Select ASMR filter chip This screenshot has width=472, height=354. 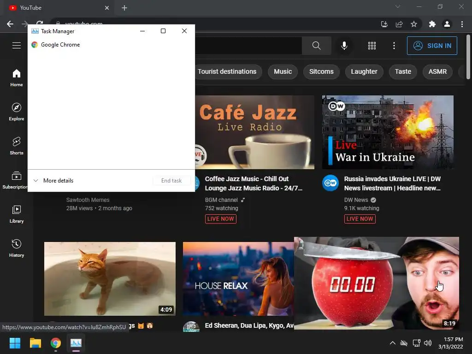437,71
